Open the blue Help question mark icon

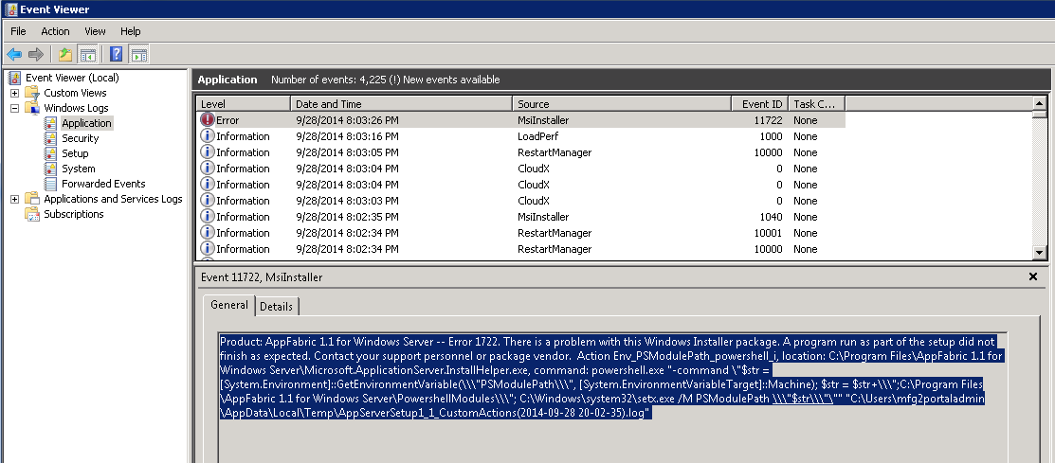[x=116, y=54]
